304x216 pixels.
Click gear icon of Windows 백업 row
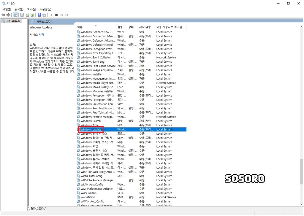tap(78, 146)
